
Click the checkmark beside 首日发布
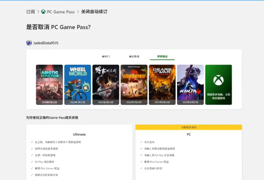(x=141, y=142)
